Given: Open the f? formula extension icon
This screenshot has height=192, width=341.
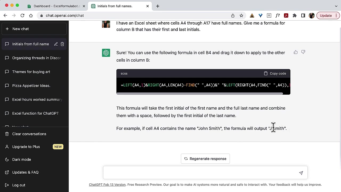Looking at the screenshot, I should [278, 15].
